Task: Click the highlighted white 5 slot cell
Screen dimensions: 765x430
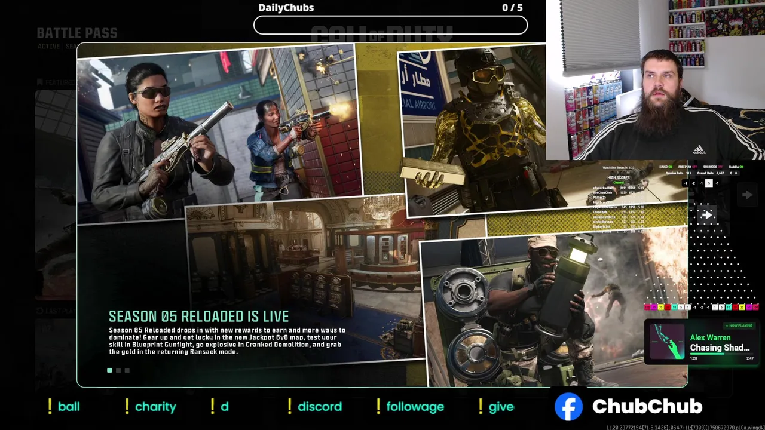Action: pos(709,183)
